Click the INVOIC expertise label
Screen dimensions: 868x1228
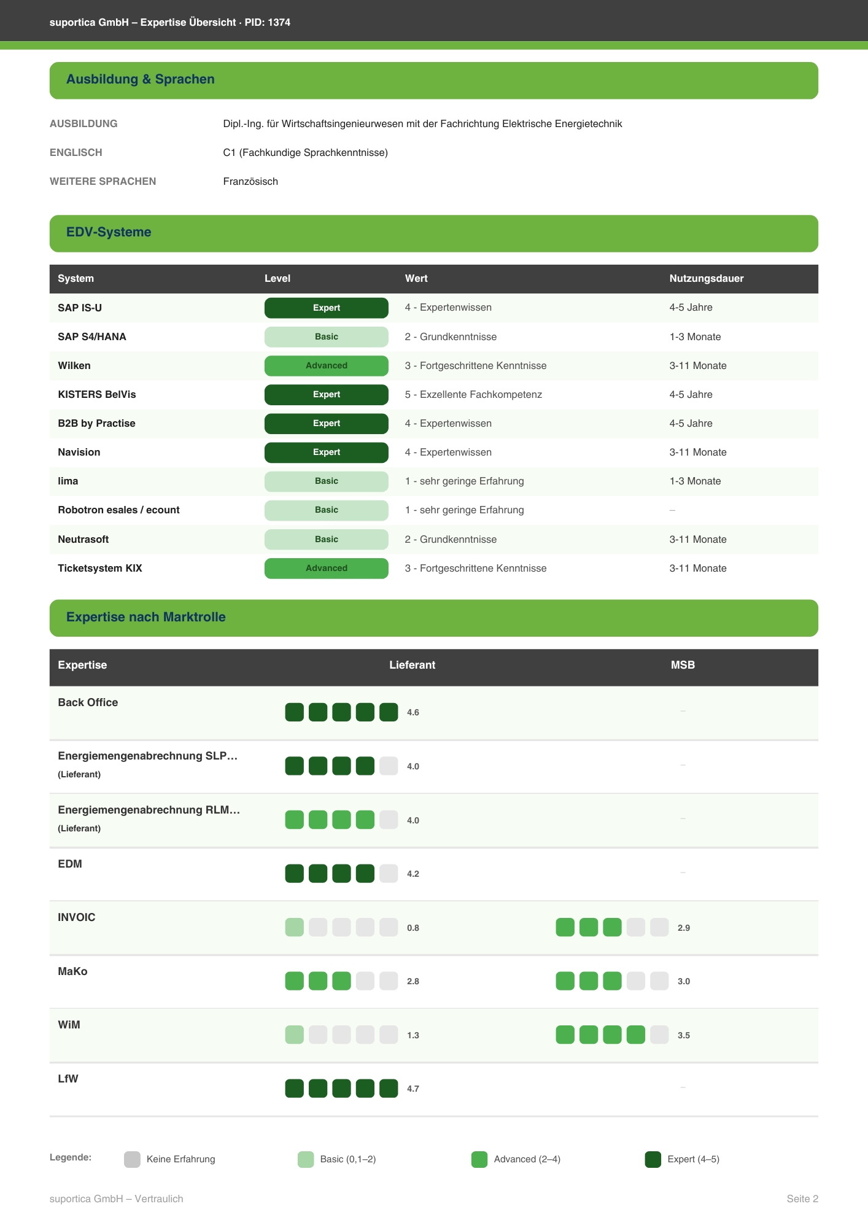pos(77,917)
